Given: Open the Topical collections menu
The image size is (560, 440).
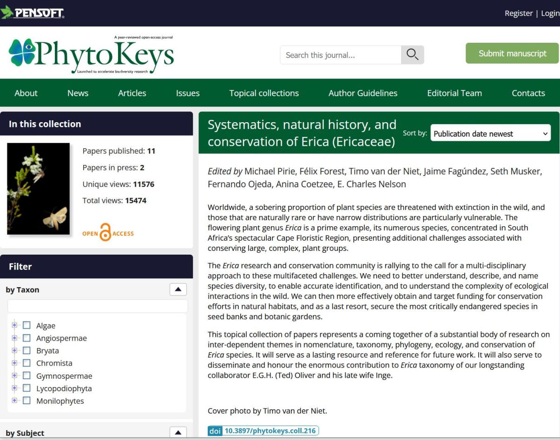Looking at the screenshot, I should (264, 93).
